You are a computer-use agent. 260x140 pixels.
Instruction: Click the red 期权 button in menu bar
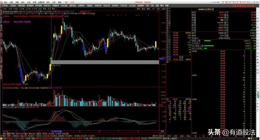point(66,2)
